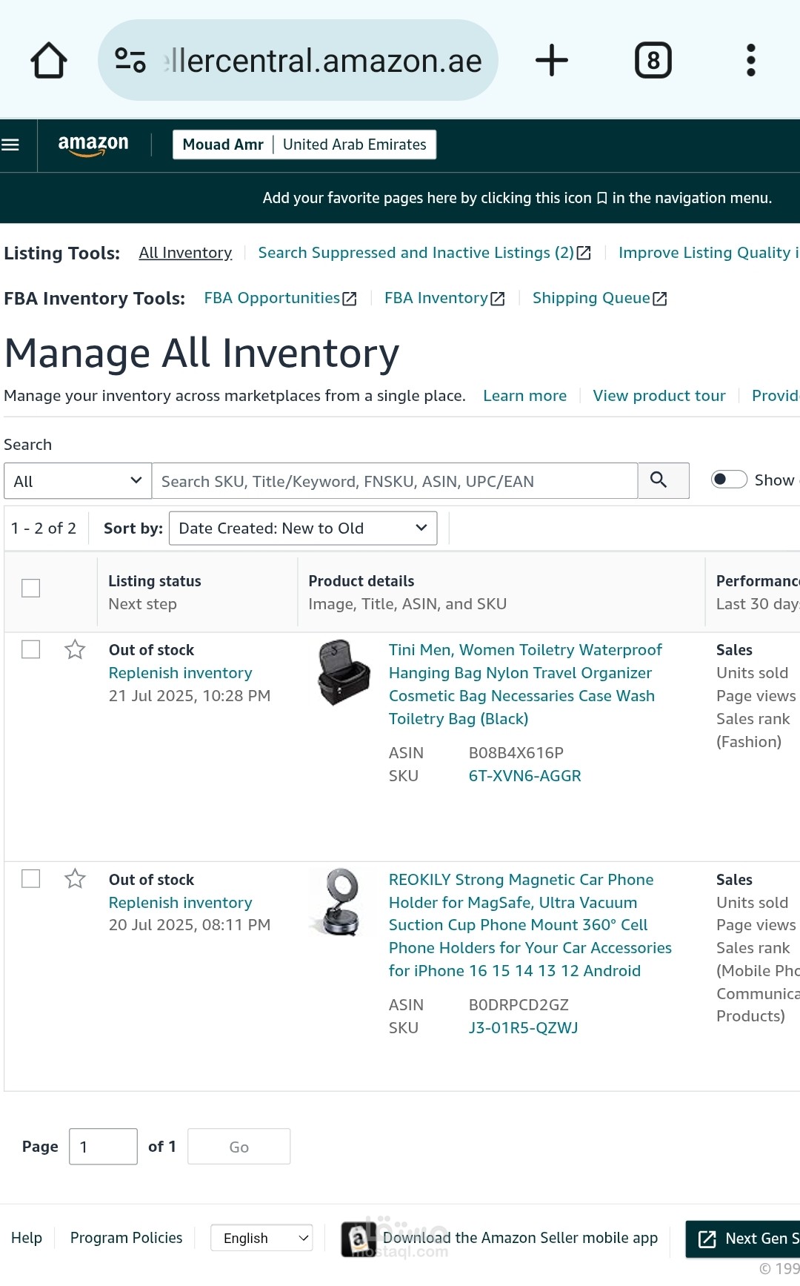Click Replenish inventory for Tini Toiletry Bag
The width and height of the screenshot is (800, 1286).
pos(180,673)
